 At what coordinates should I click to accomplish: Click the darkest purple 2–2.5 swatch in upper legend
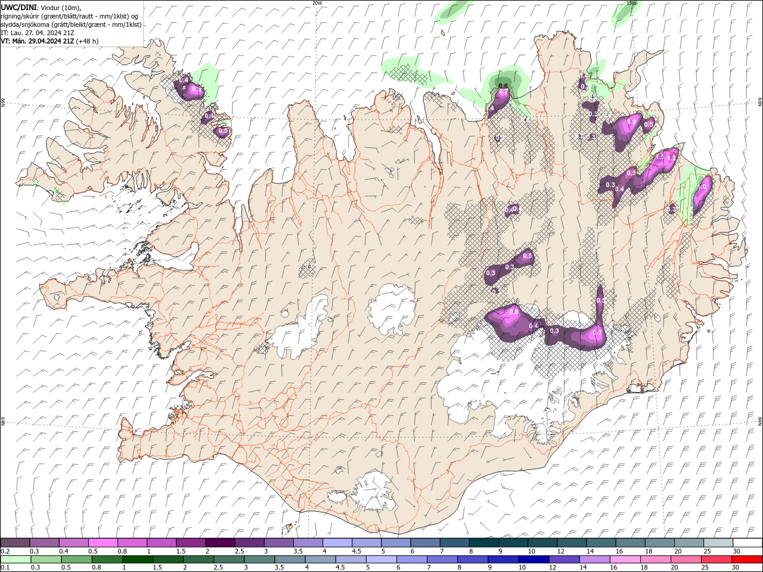pos(220,543)
